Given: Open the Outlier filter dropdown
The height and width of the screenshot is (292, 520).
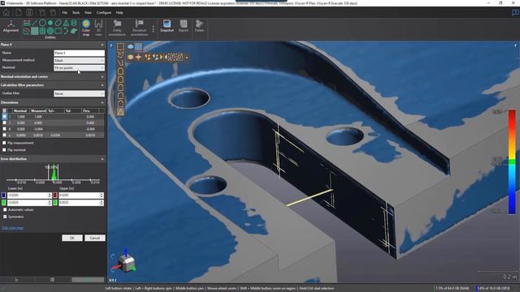Looking at the screenshot, I should pyautogui.click(x=79, y=94).
